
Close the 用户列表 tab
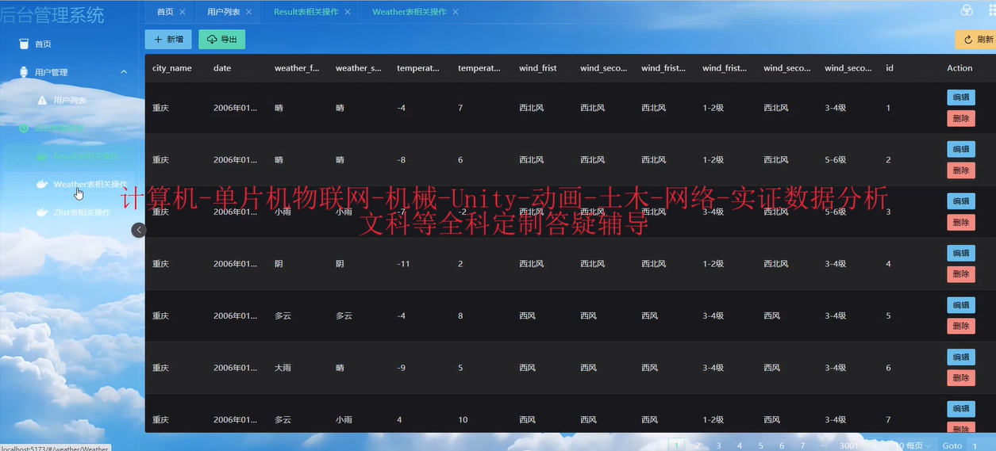click(249, 12)
